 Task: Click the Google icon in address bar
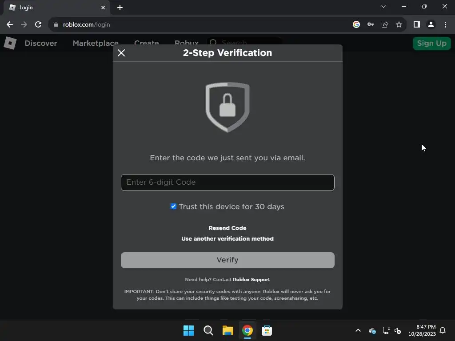click(356, 25)
